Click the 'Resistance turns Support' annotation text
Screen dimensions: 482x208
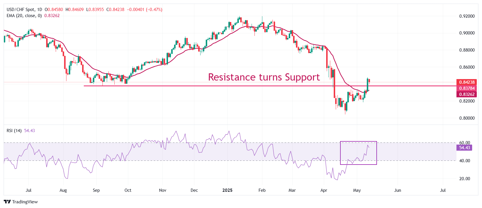click(264, 77)
